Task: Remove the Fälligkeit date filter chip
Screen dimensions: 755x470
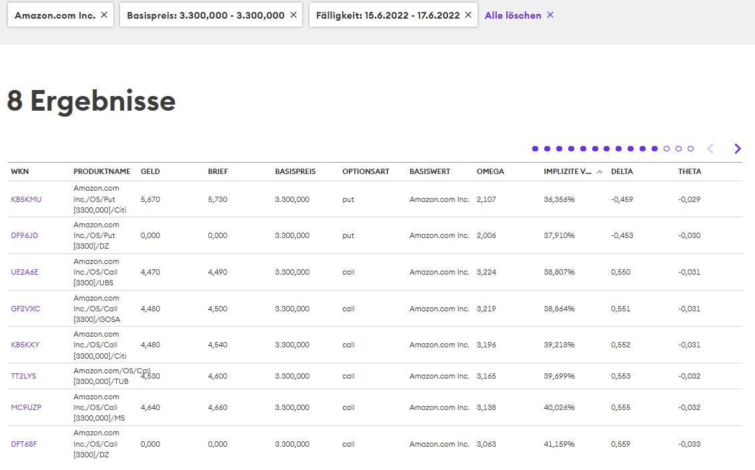Action: [x=468, y=15]
